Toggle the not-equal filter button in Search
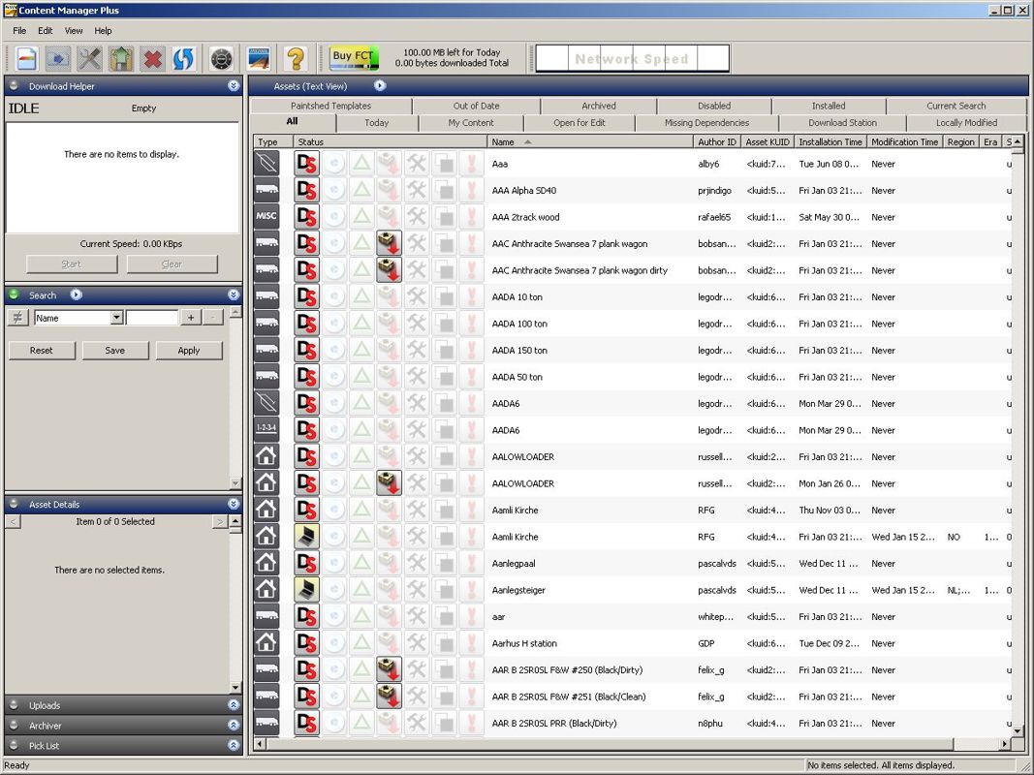 coord(17,318)
